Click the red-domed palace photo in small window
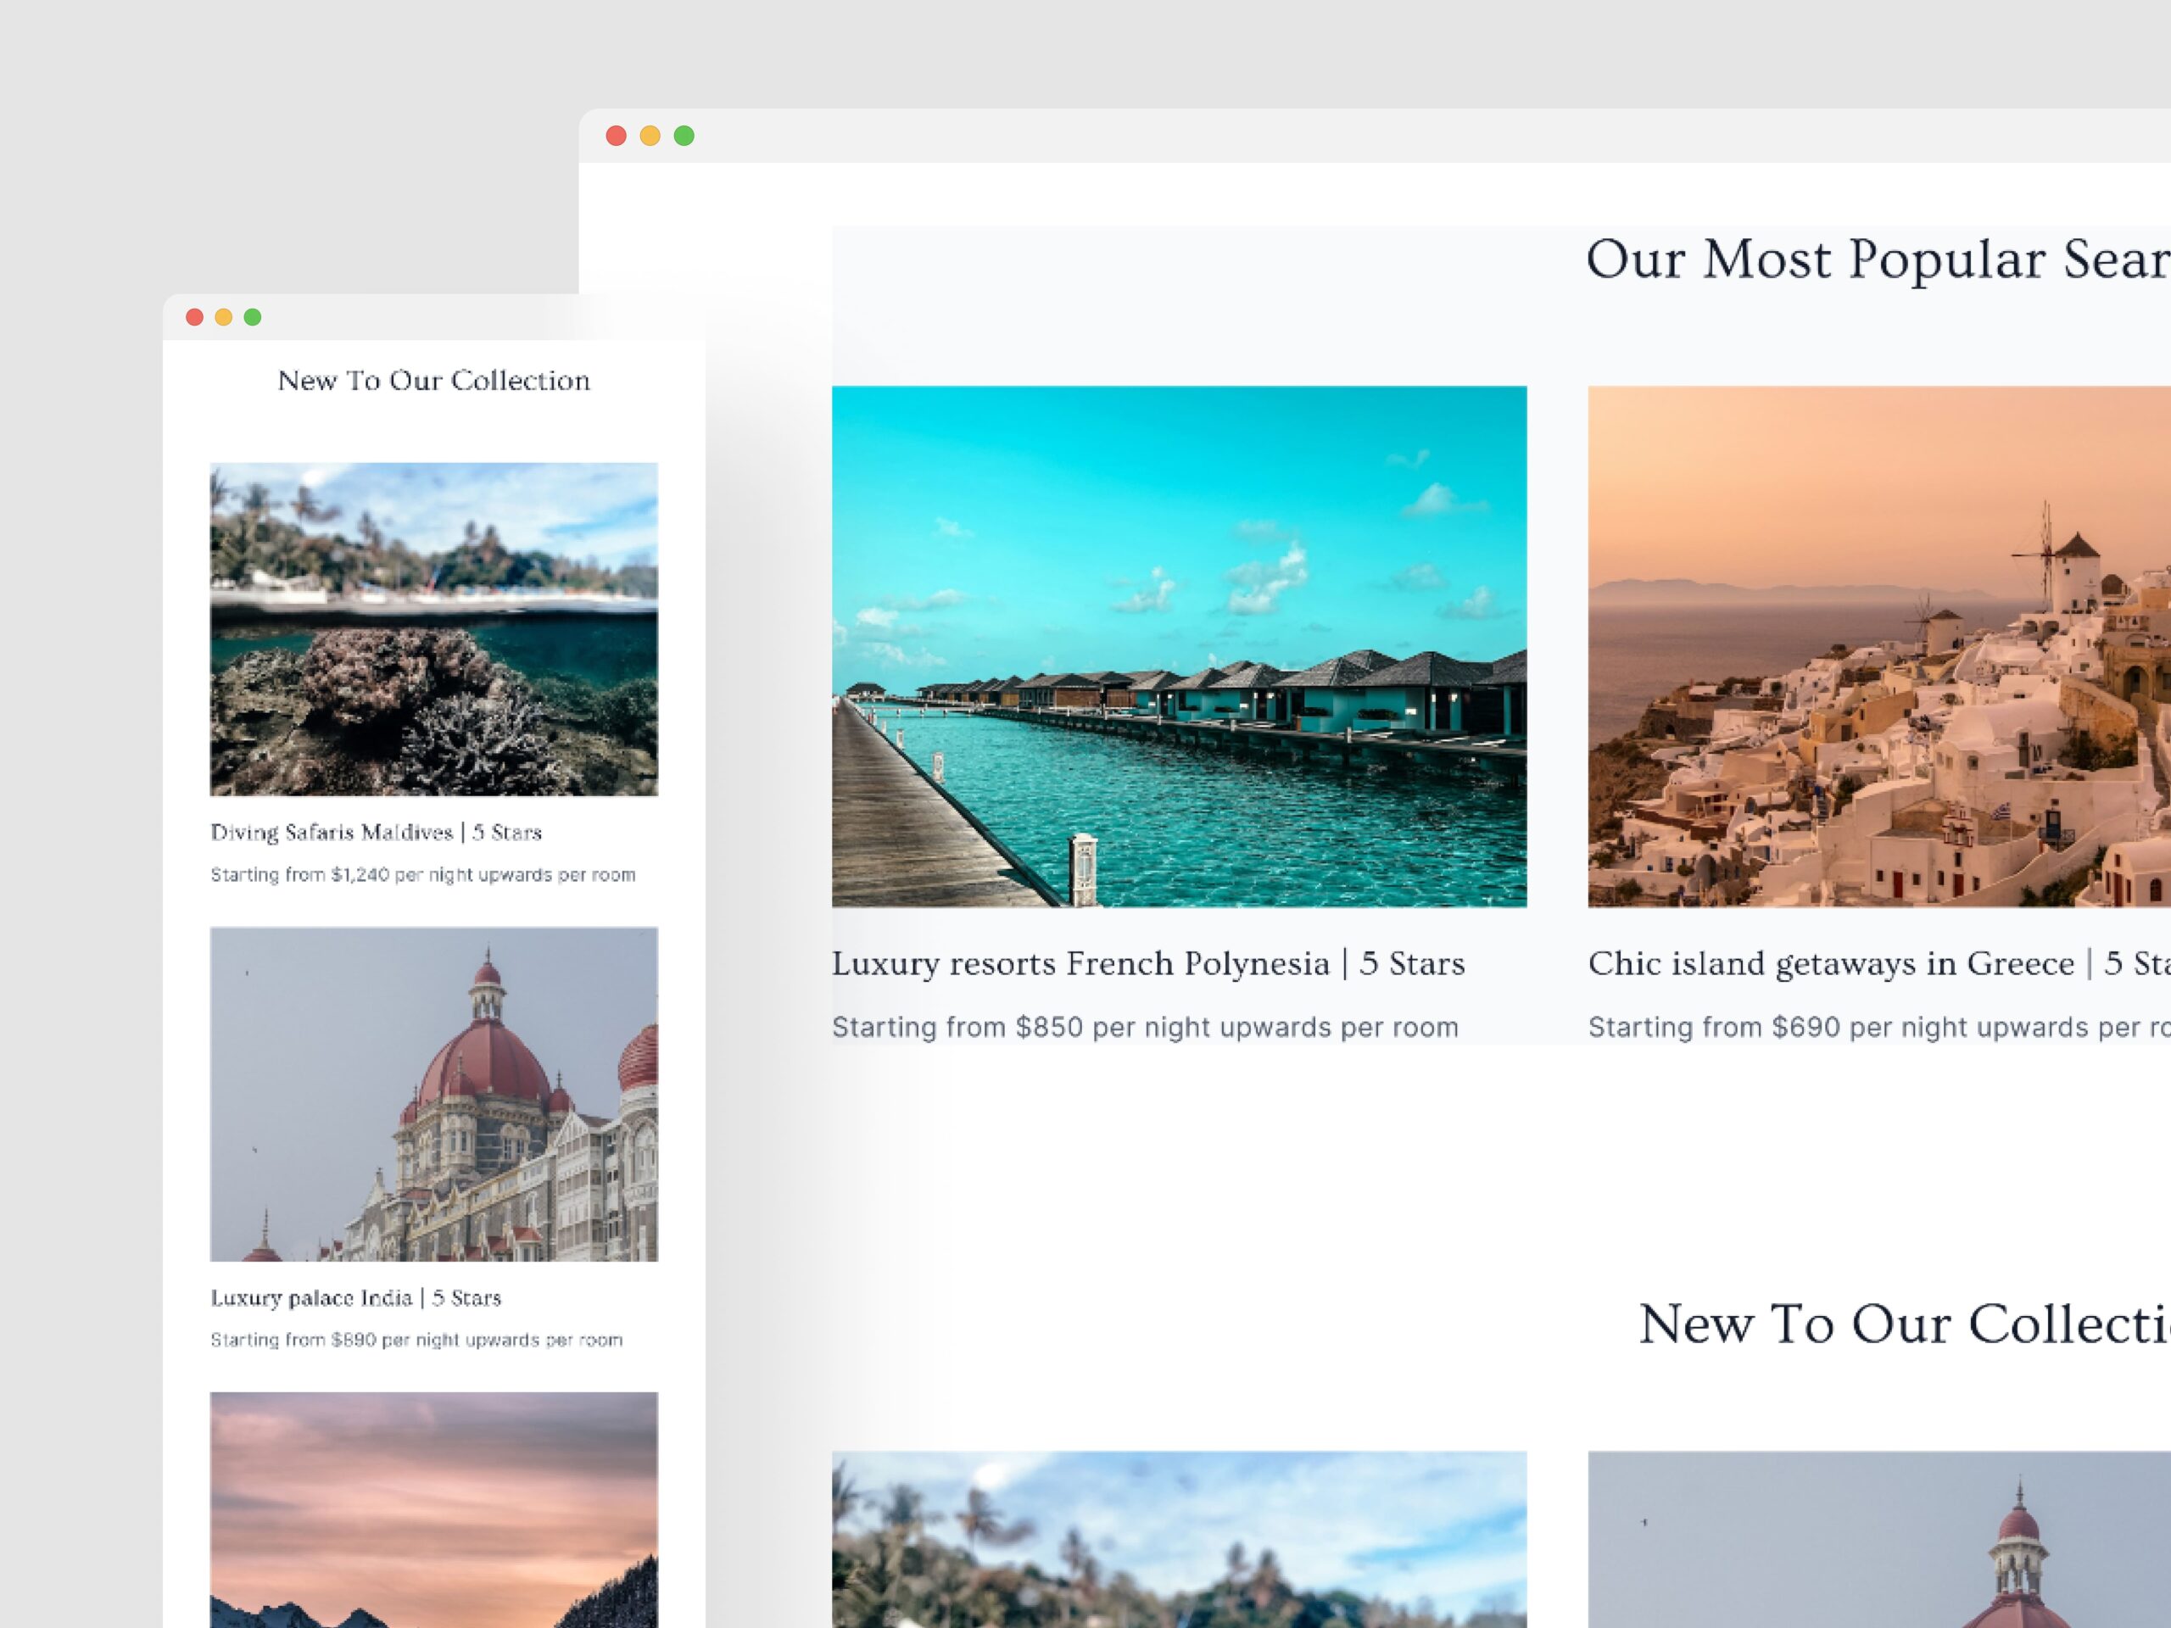The width and height of the screenshot is (2171, 1628). pyautogui.click(x=434, y=1093)
